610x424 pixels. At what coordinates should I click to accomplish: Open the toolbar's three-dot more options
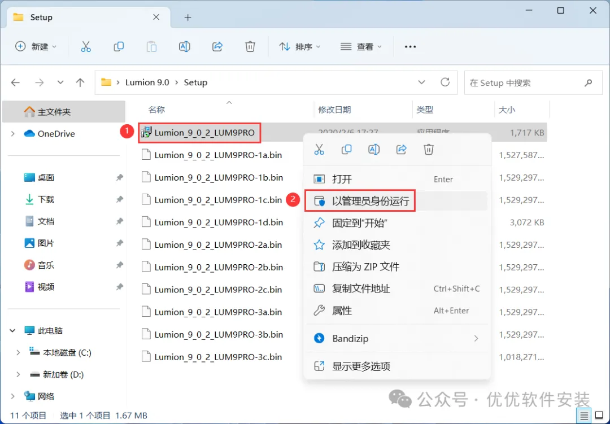pyautogui.click(x=410, y=47)
